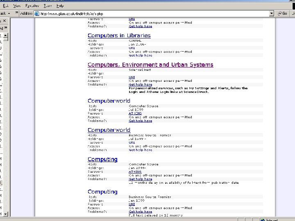Select the ScienceDirect host text
The width and height of the screenshot is (295, 221).
[x=140, y=70]
